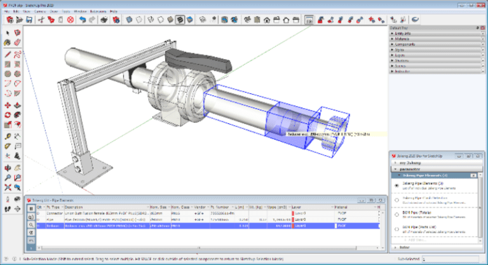The width and height of the screenshot is (488, 265).
Task: Expand the Styles panel
Action: 437,50
